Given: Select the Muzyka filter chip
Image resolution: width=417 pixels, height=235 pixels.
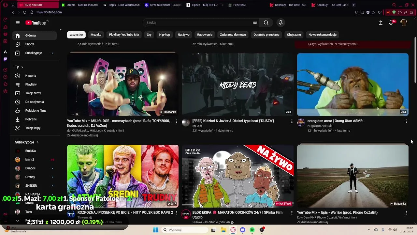Looking at the screenshot, I should click(x=96, y=35).
